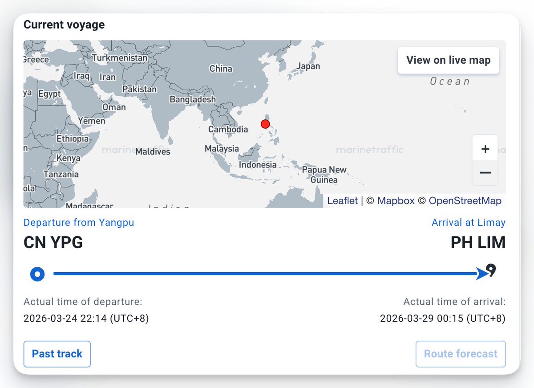Open the Mapbox attribution link
This screenshot has width=534, height=388.
tap(396, 201)
